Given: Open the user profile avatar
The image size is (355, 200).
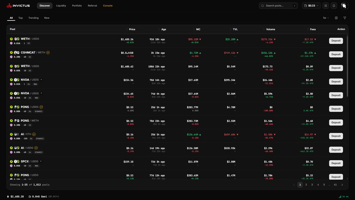Looking at the screenshot, I should [344, 6].
